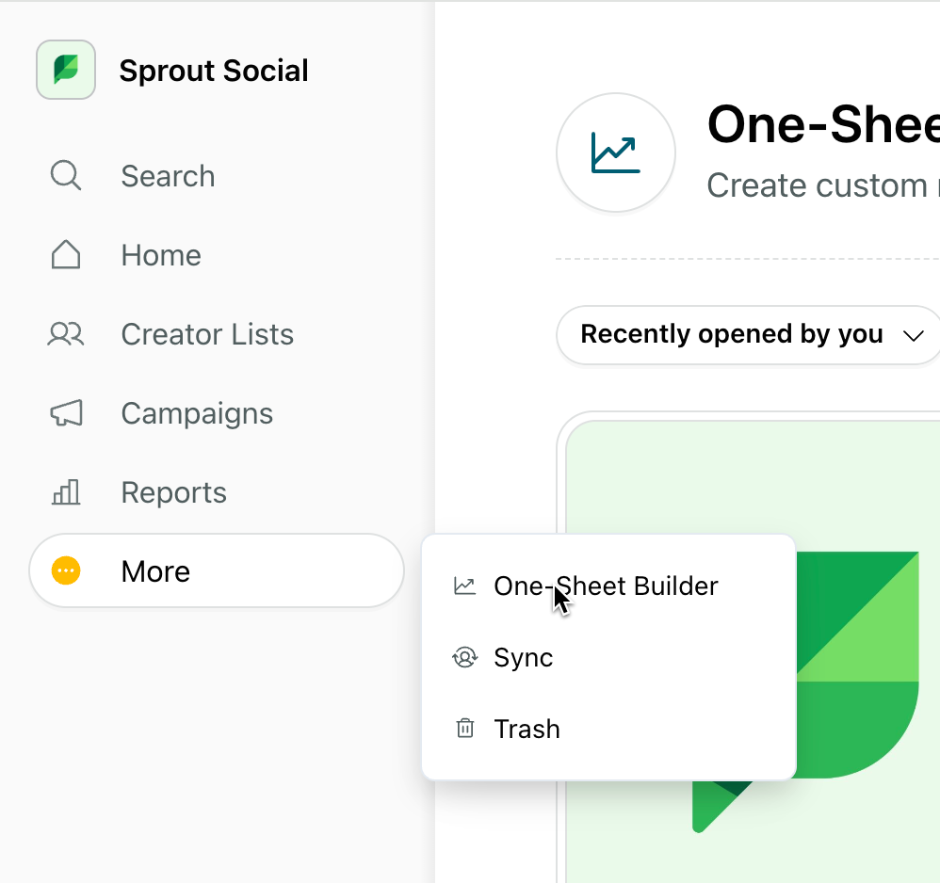
Task: Click the Creator Lists people icon
Action: click(65, 333)
